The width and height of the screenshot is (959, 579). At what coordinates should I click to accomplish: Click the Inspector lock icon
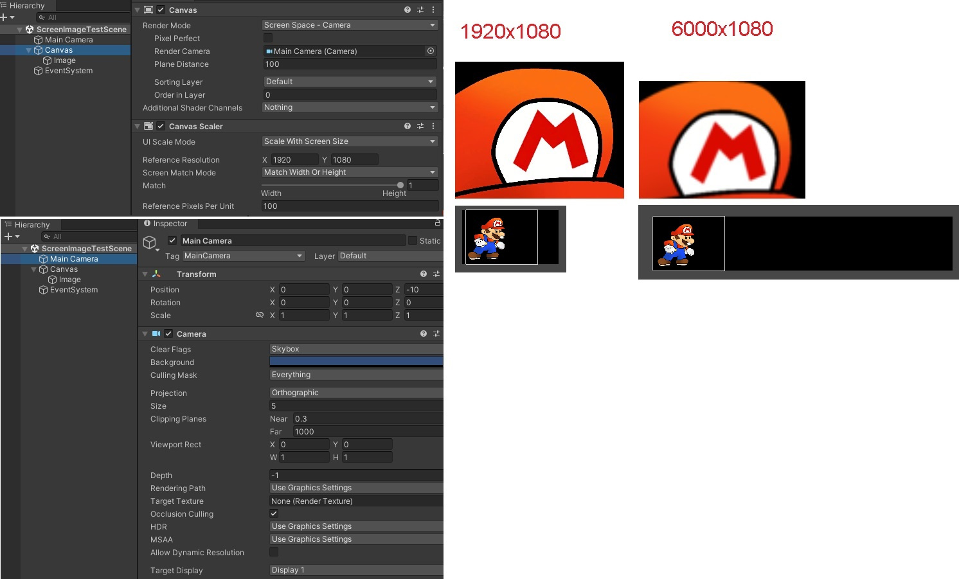tap(438, 223)
